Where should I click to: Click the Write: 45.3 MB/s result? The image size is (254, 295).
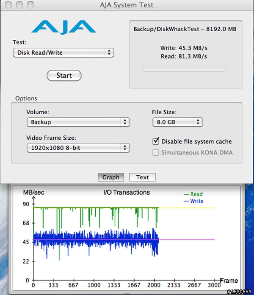click(184, 48)
